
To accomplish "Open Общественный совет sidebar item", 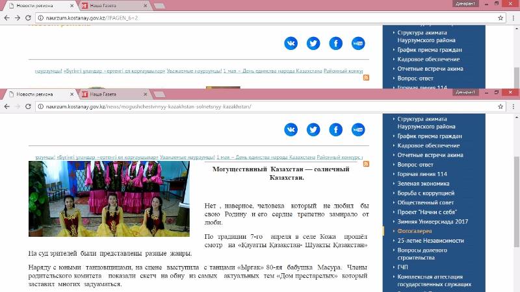I will pyautogui.click(x=426, y=202).
